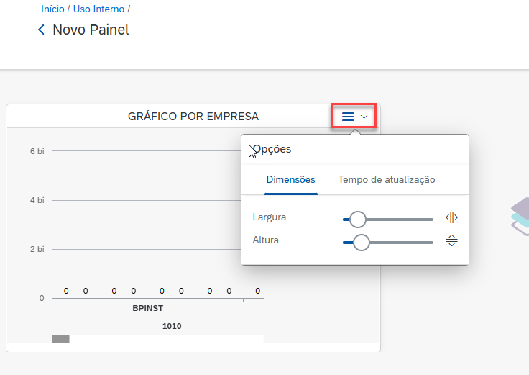Switch to the Dimensões tab

tap(290, 179)
